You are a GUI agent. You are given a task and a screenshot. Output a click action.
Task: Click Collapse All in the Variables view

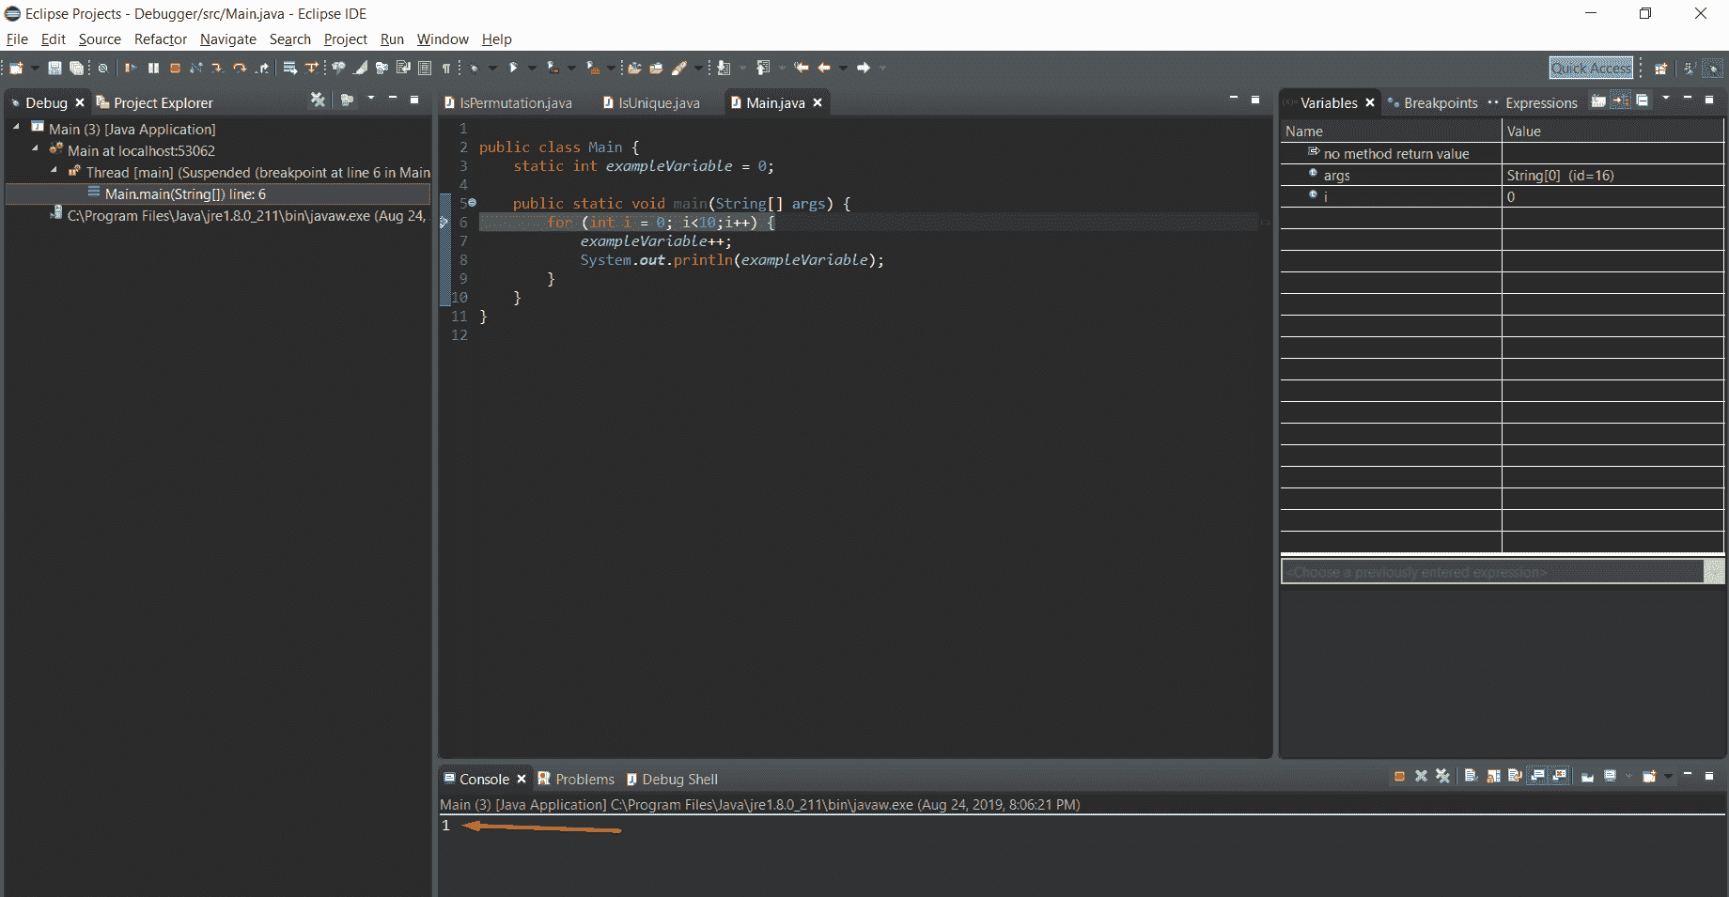click(x=1642, y=101)
